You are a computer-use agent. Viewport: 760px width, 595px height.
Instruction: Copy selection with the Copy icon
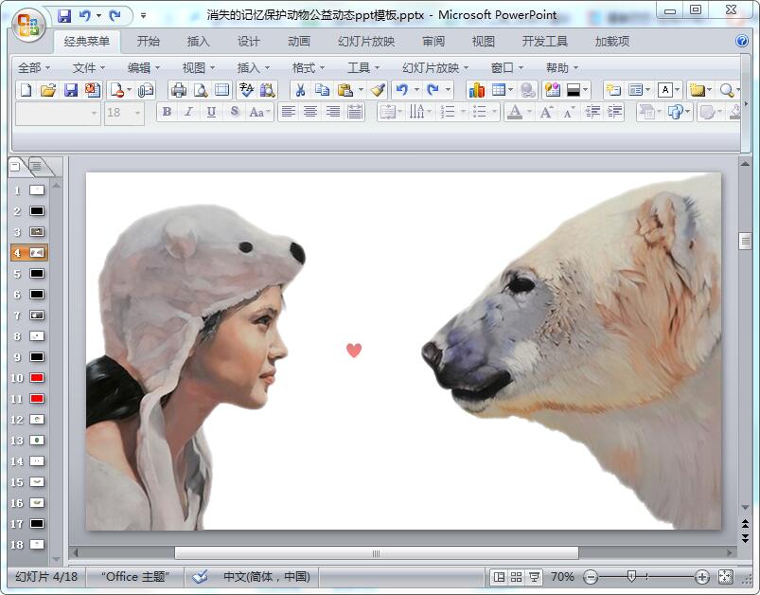coord(323,90)
